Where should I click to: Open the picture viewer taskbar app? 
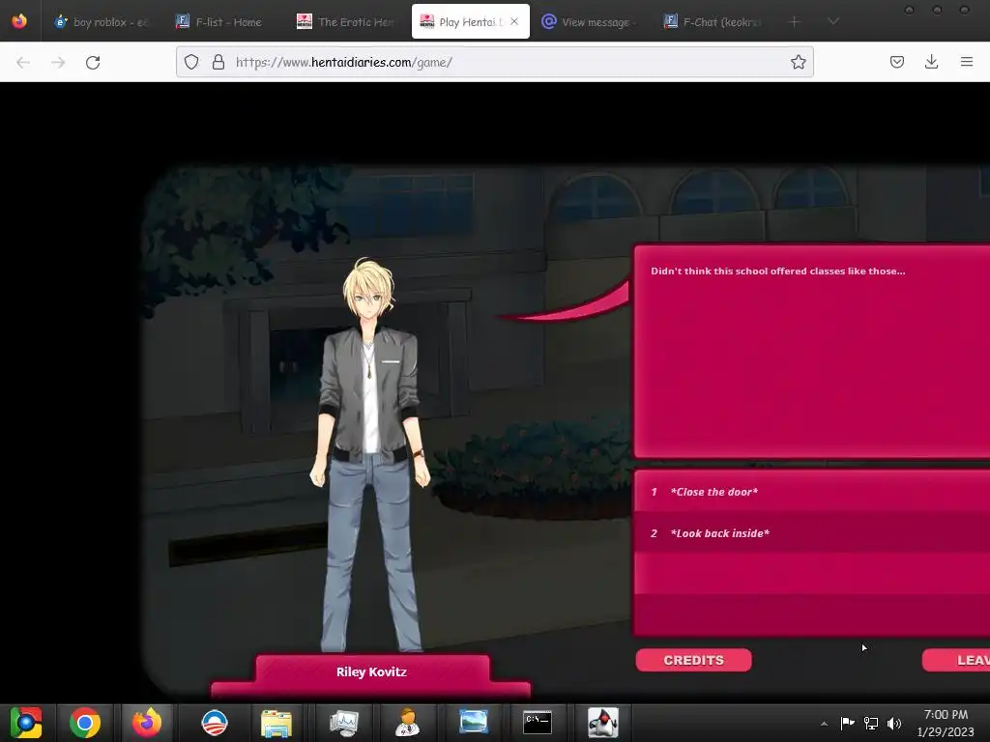pos(473,723)
